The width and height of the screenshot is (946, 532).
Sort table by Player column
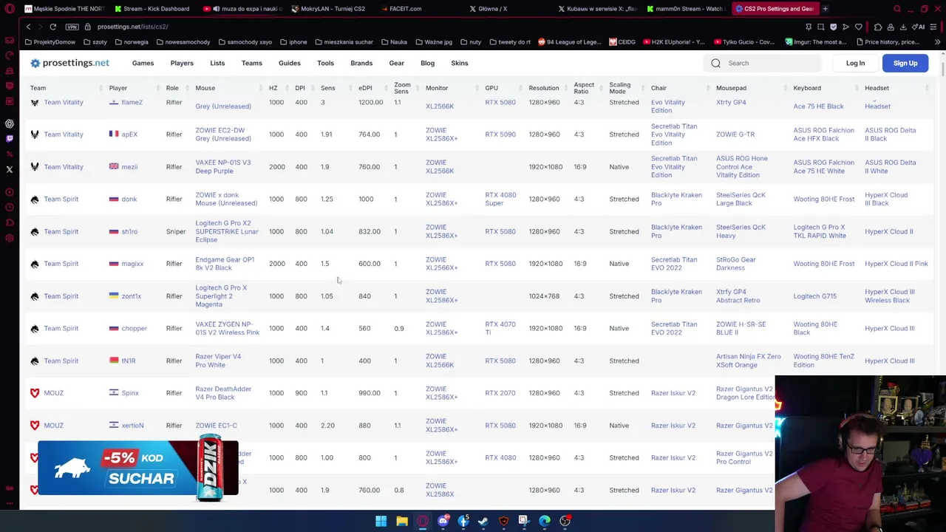[x=118, y=88]
